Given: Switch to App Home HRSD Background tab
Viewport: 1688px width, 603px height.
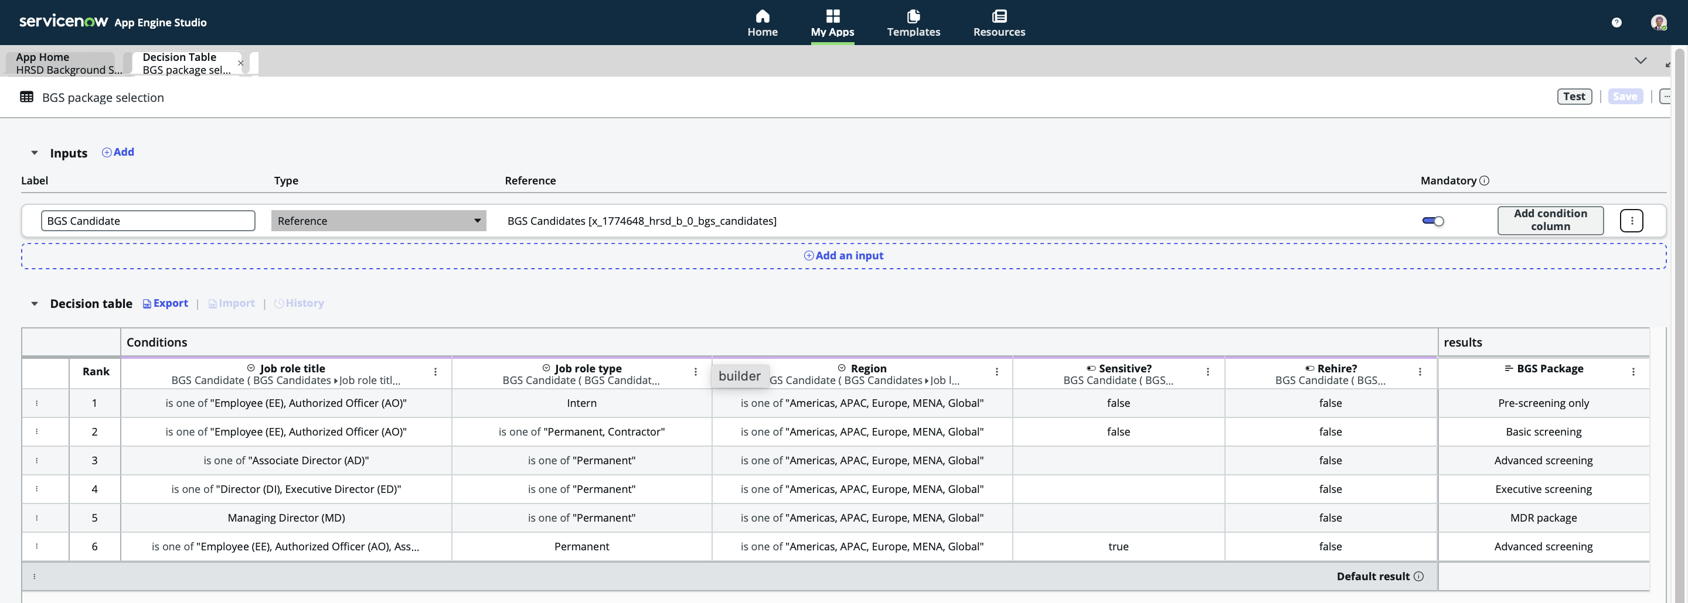Looking at the screenshot, I should (64, 63).
